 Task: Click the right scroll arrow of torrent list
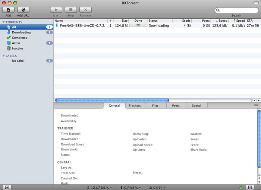(x=258, y=100)
